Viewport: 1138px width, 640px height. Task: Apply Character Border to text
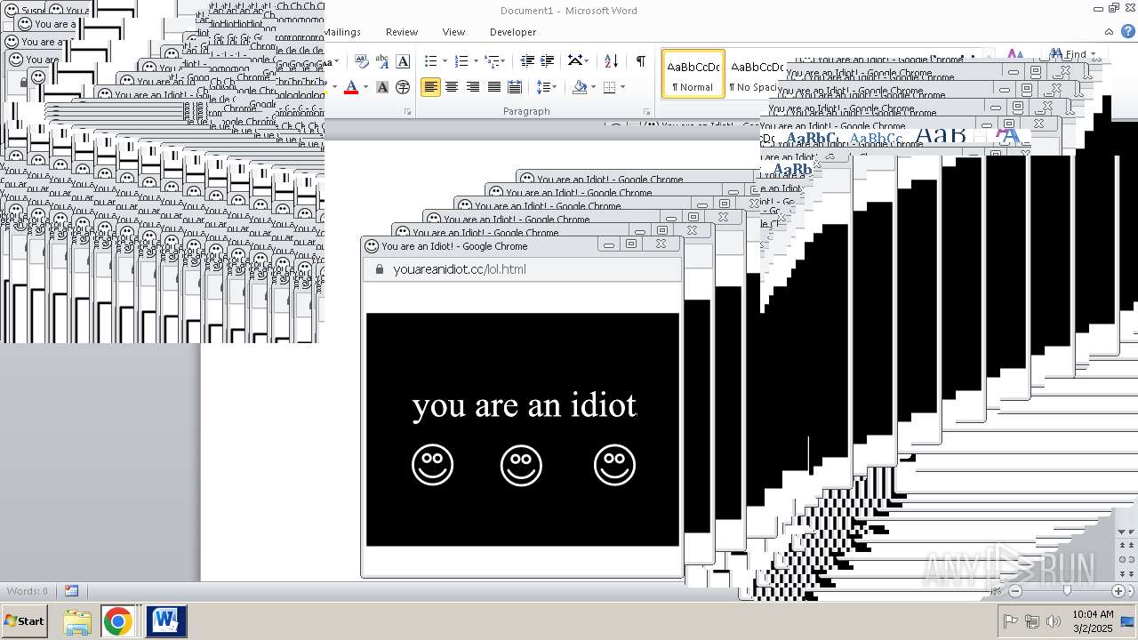403,61
